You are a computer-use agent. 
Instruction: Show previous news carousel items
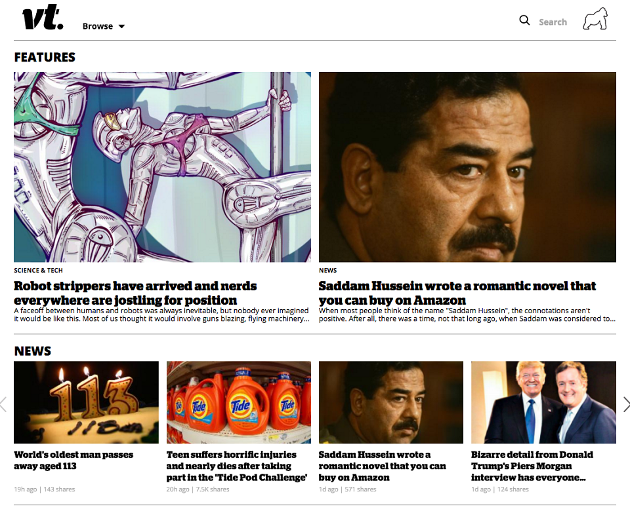[3, 405]
